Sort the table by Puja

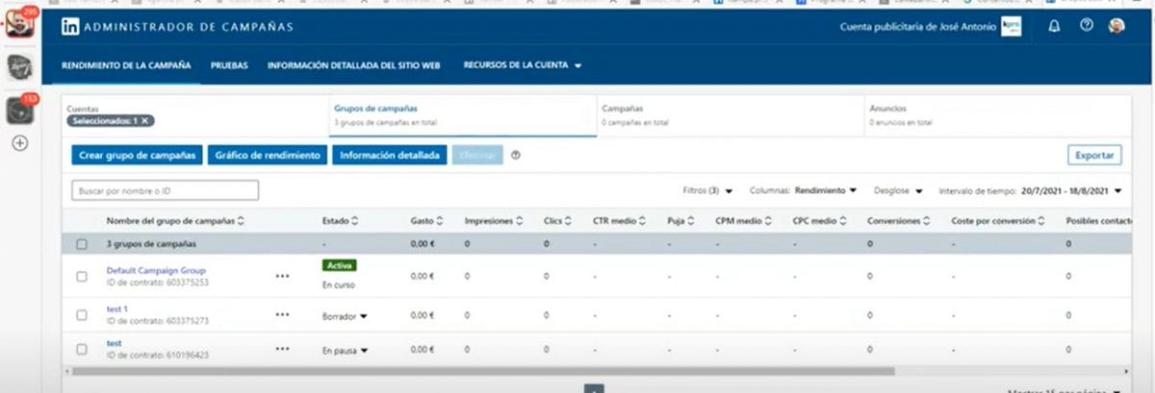point(680,221)
